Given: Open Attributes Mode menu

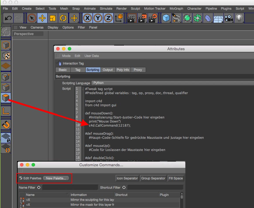Looking at the screenshot, I should coord(66,56).
